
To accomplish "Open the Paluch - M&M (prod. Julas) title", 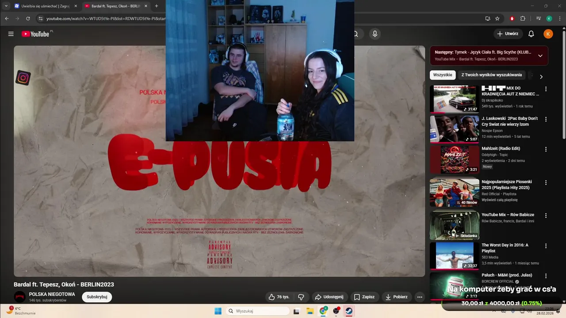I will [x=507, y=275].
